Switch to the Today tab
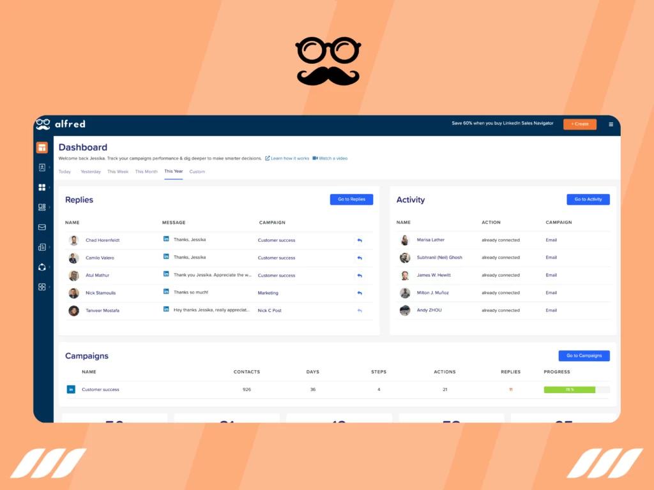The width and height of the screenshot is (654, 490). 65,172
